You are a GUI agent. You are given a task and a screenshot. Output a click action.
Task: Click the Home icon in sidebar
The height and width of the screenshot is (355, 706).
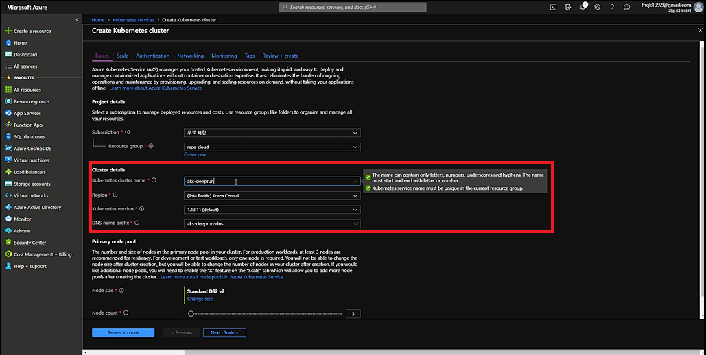pyautogui.click(x=8, y=42)
